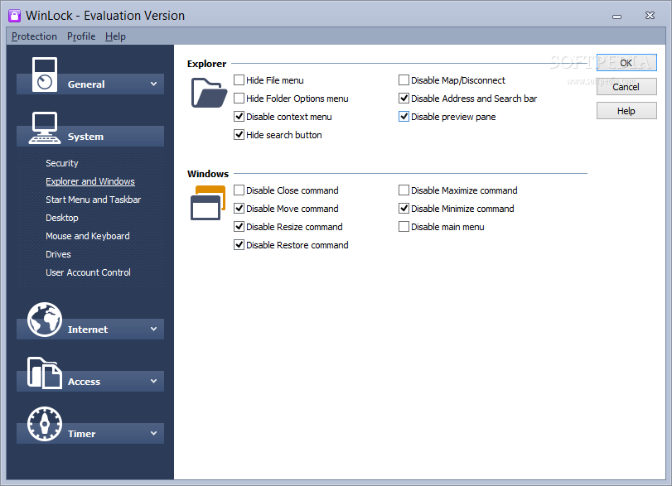This screenshot has height=486, width=672.
Task: Open the Help menu in menu bar
Action: pyautogui.click(x=115, y=36)
